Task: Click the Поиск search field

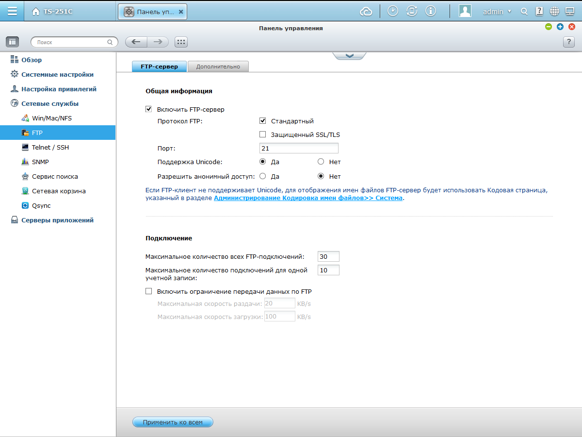Action: [x=74, y=42]
